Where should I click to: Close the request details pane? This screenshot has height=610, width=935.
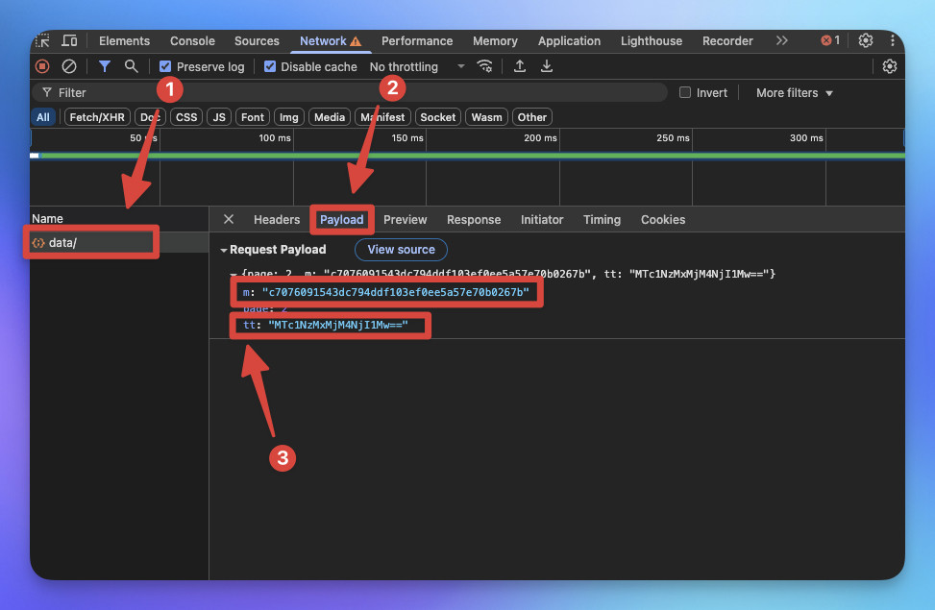point(229,219)
